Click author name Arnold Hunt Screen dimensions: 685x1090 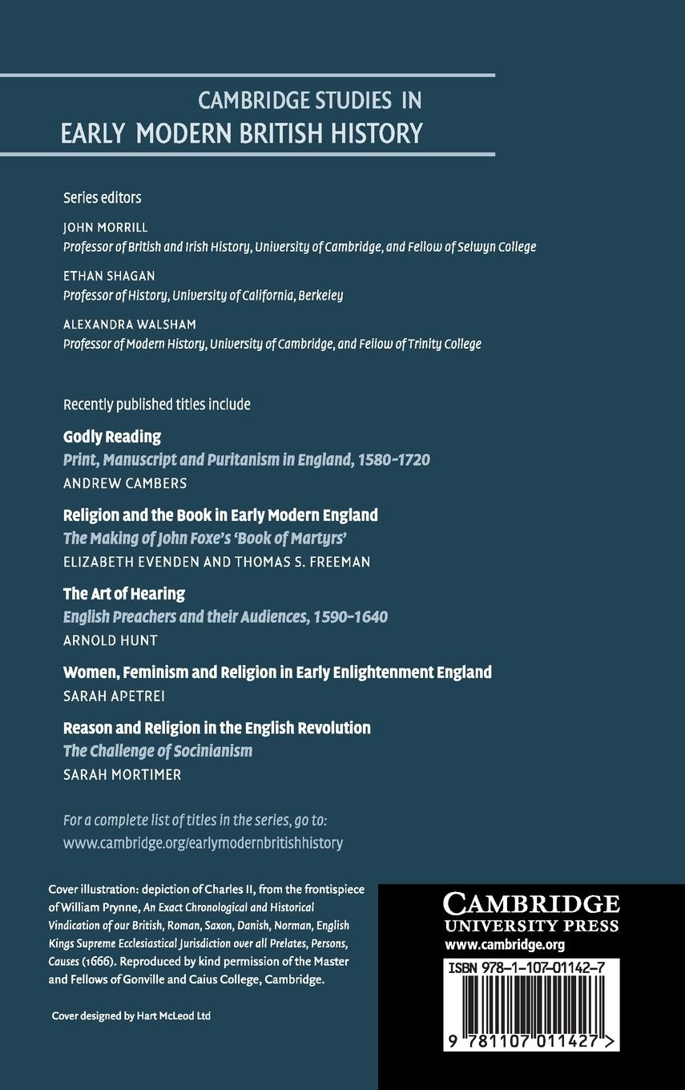111,640
